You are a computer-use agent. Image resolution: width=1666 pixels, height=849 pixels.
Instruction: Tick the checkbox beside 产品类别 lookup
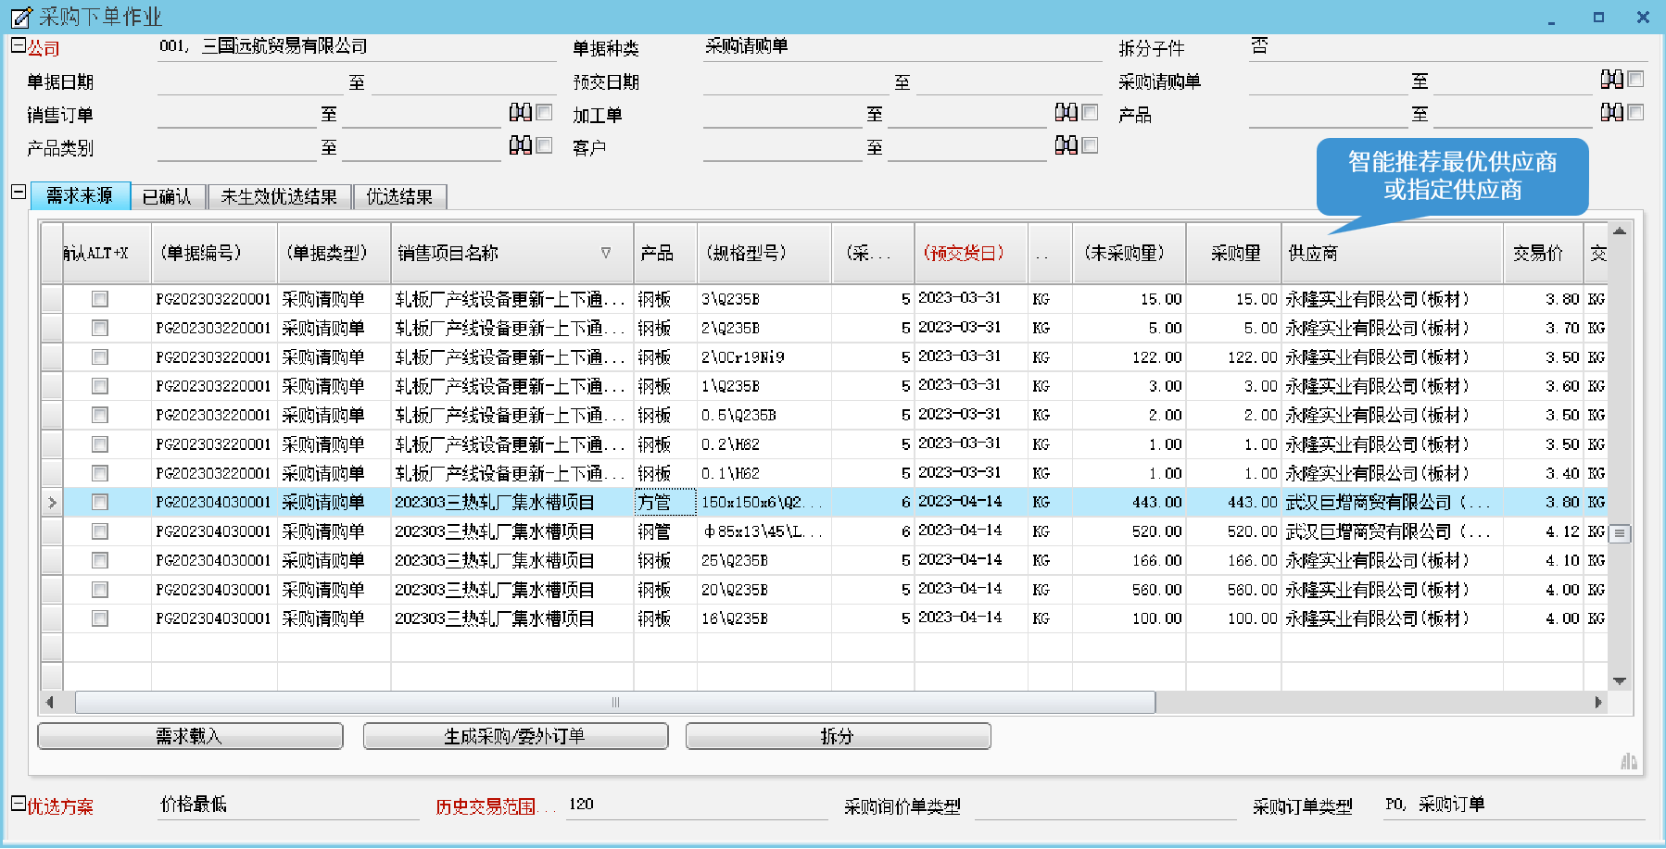545,145
